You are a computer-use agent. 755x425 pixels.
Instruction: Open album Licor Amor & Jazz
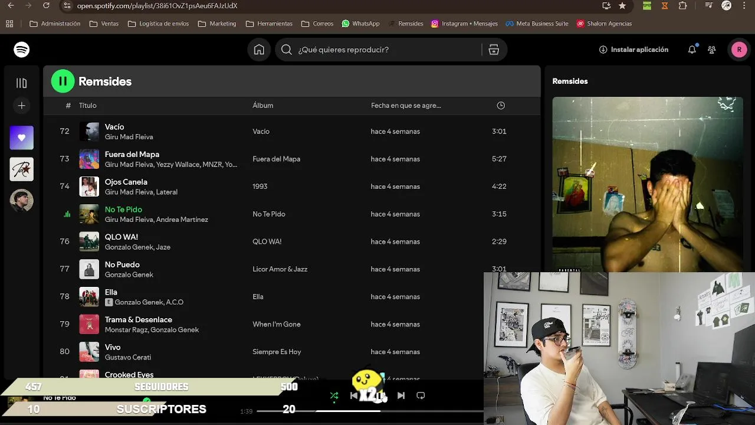click(280, 269)
